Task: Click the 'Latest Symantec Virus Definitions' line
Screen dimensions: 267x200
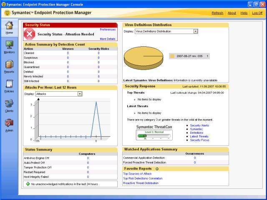Action: coord(170,80)
